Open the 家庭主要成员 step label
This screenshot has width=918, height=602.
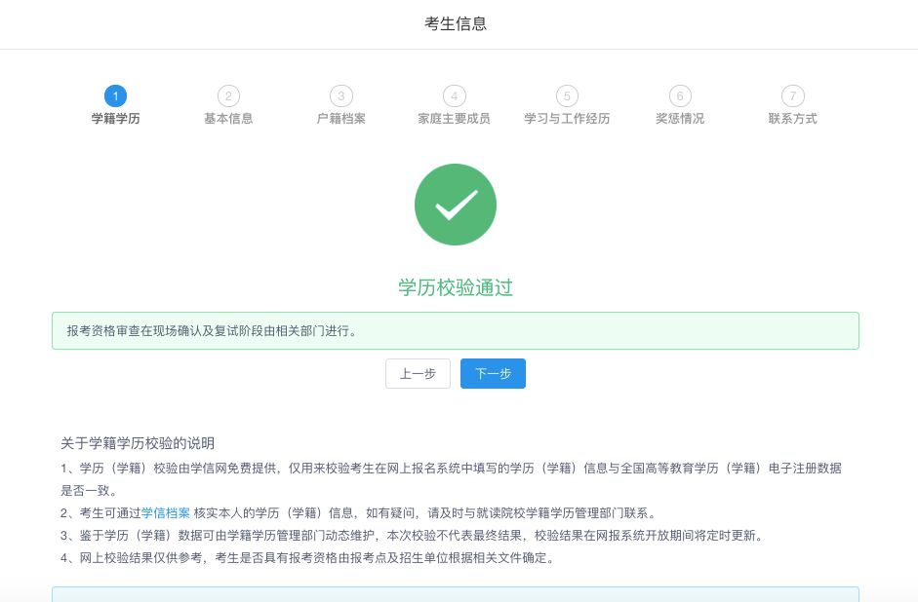pos(454,119)
